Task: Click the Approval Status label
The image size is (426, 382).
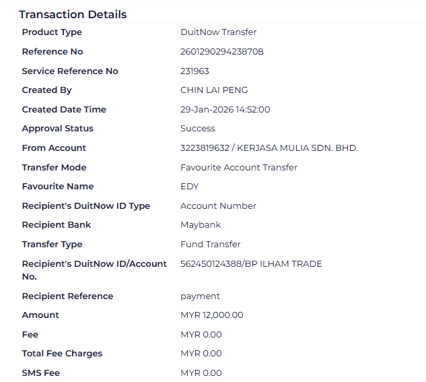Action: click(x=57, y=129)
